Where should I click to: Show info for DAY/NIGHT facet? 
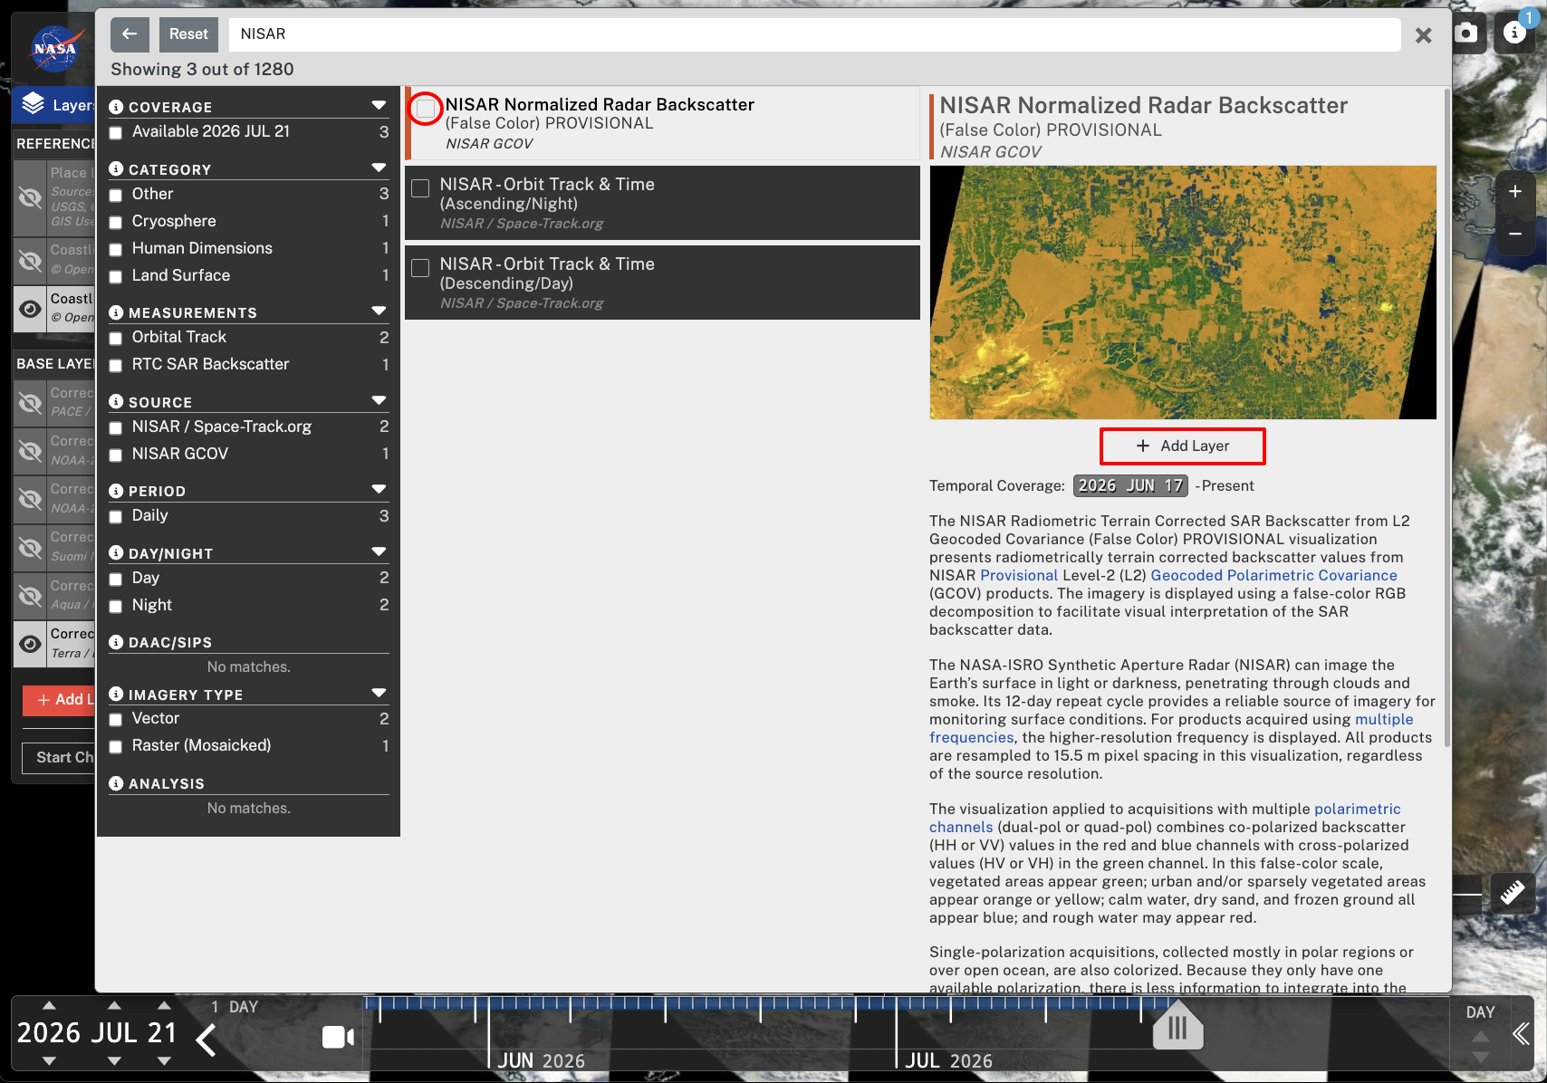(x=116, y=553)
